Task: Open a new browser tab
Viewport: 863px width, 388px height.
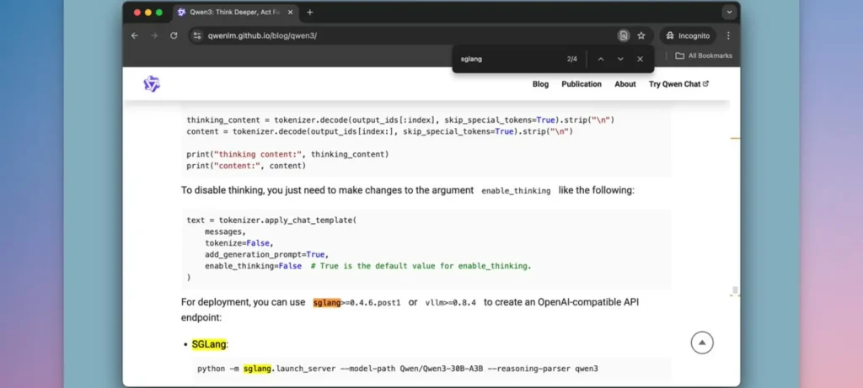Action: 310,12
